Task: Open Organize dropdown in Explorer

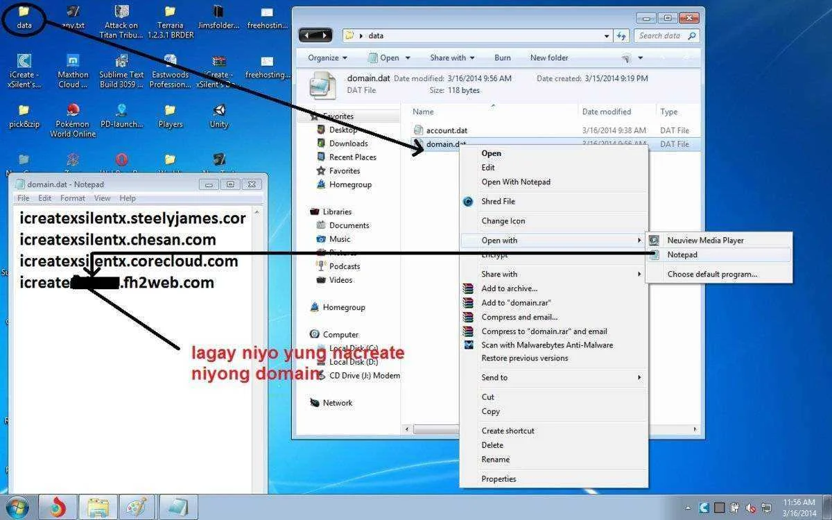Action: [328, 58]
